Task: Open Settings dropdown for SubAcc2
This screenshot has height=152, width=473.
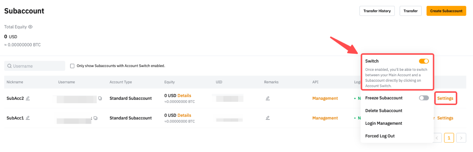Action: [445, 98]
